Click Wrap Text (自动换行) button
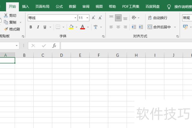 (x=157, y=18)
